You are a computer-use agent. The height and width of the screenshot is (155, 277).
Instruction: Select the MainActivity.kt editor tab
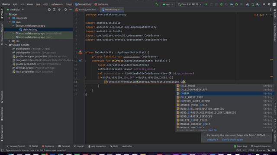point(112,9)
